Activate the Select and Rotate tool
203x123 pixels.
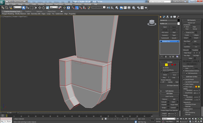click(x=44, y=8)
